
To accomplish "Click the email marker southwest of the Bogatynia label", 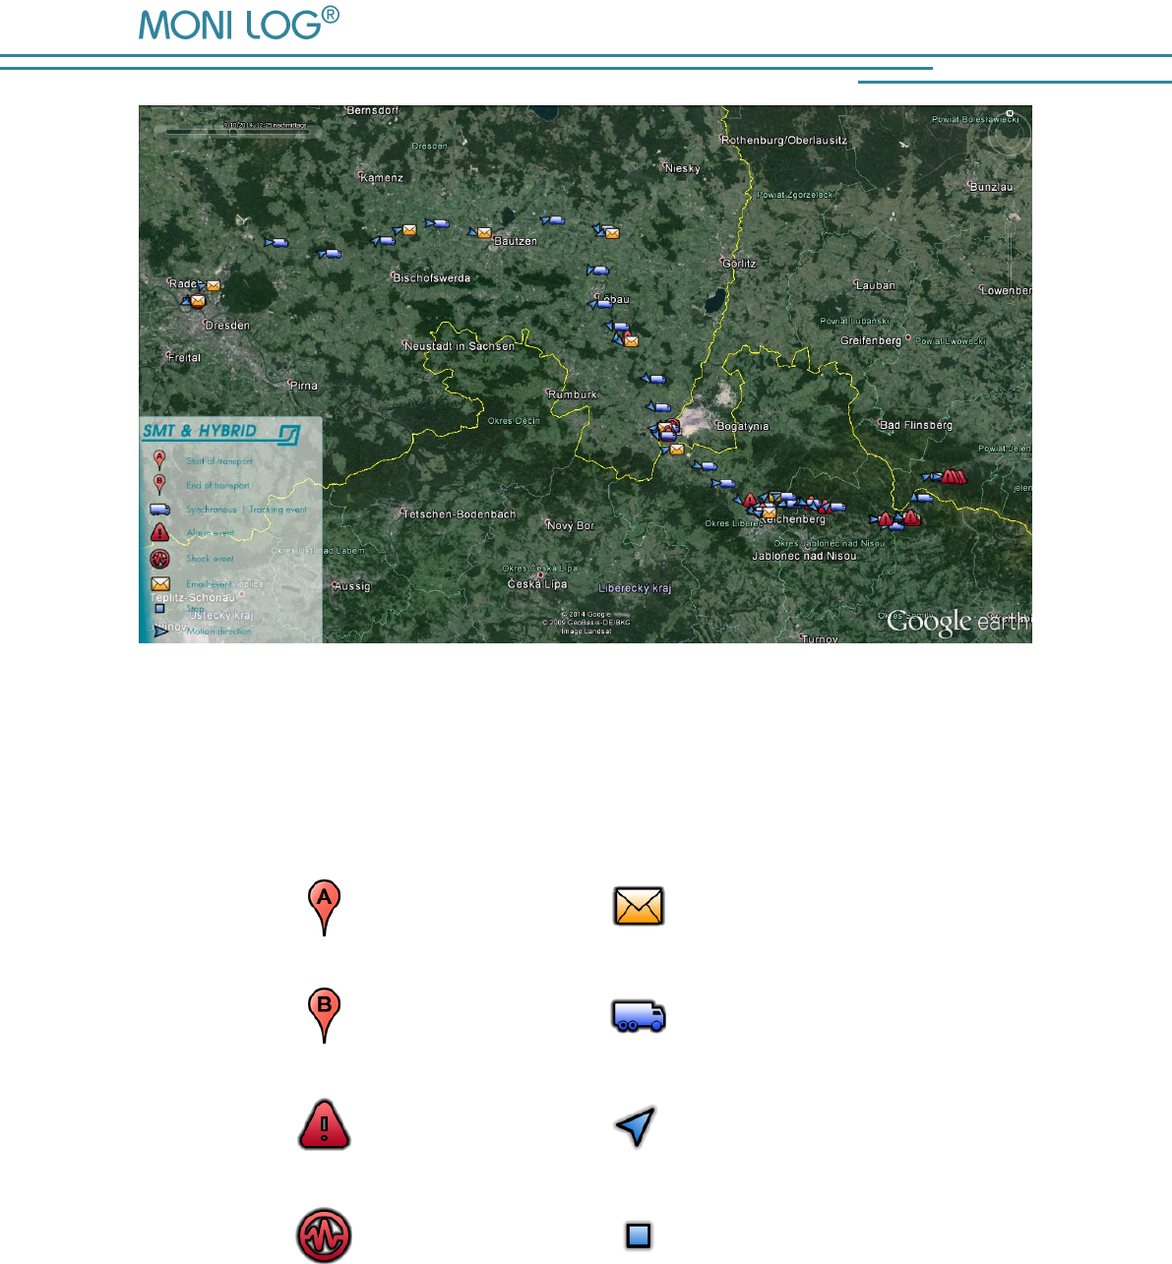I will click(676, 450).
